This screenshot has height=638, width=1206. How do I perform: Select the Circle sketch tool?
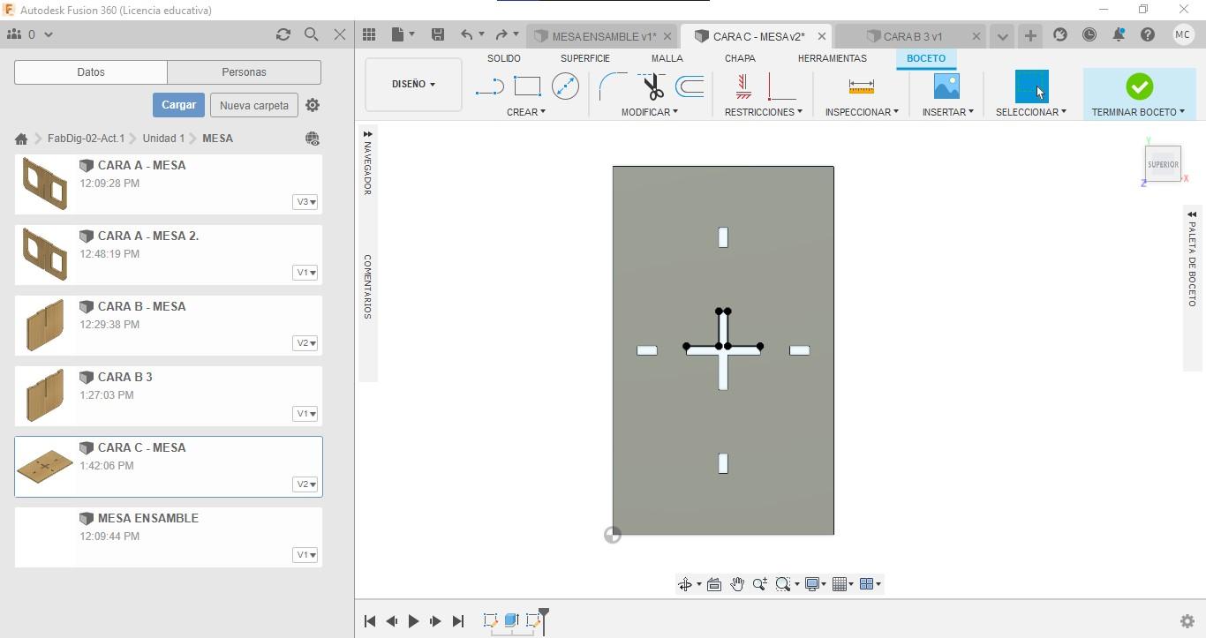(565, 86)
